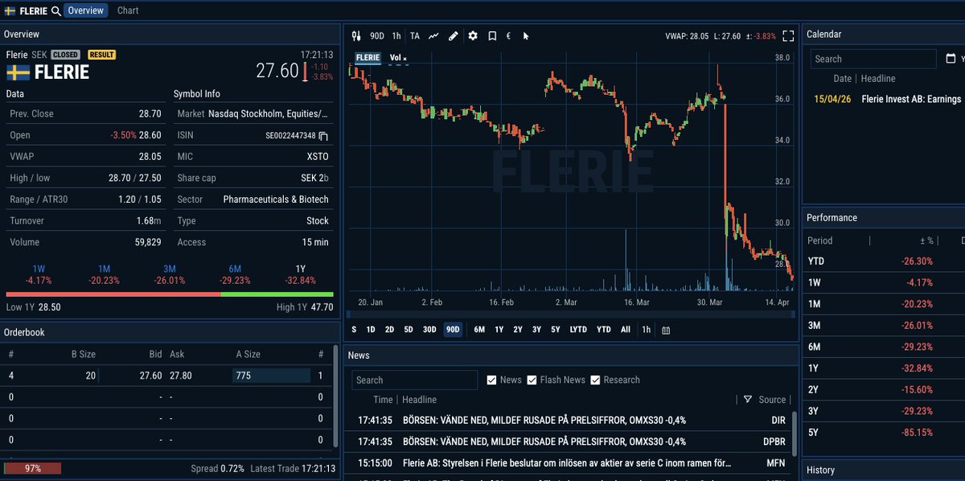Click the 6M -29.23% performance value under Overview
Viewport: 965px width, 481px height.
click(x=235, y=281)
